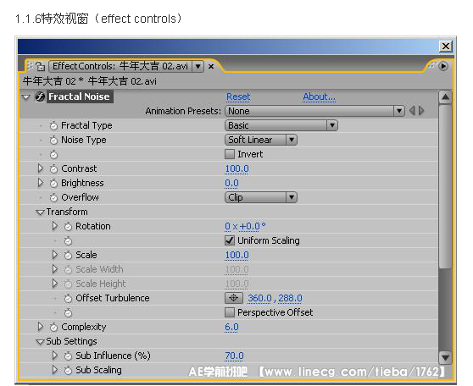This screenshot has height=386, width=473.
Task: Uncheck the Uniform Scaling checkbox
Action: click(x=230, y=240)
